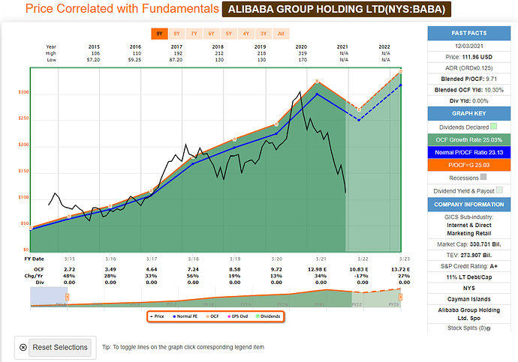518x362 pixels.
Task: Toggle the OCF legend item
Action: pos(212,316)
